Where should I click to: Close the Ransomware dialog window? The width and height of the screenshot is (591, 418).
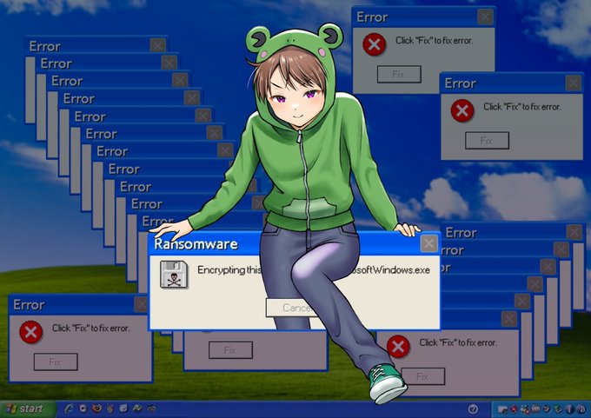click(x=429, y=244)
